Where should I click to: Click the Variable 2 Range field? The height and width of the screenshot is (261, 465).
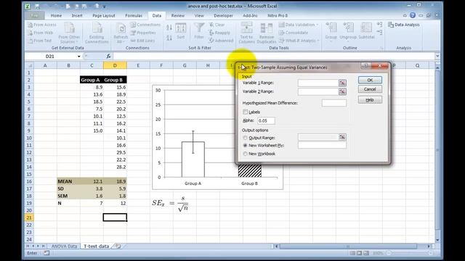point(318,92)
